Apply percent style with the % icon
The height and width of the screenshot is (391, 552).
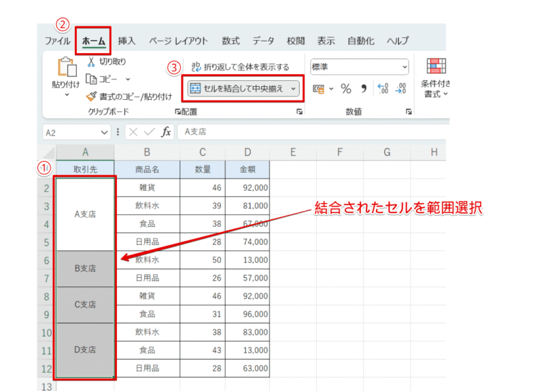346,89
